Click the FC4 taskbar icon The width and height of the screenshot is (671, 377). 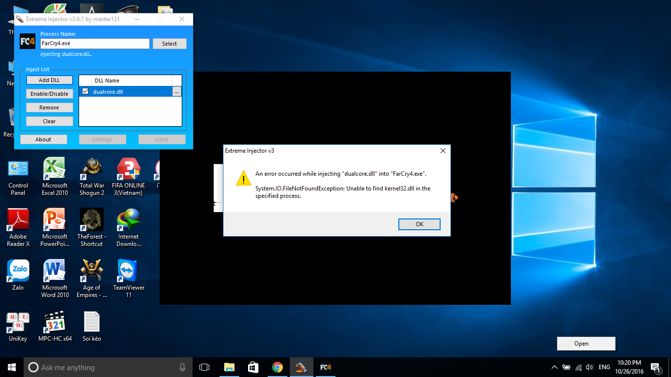(x=325, y=367)
